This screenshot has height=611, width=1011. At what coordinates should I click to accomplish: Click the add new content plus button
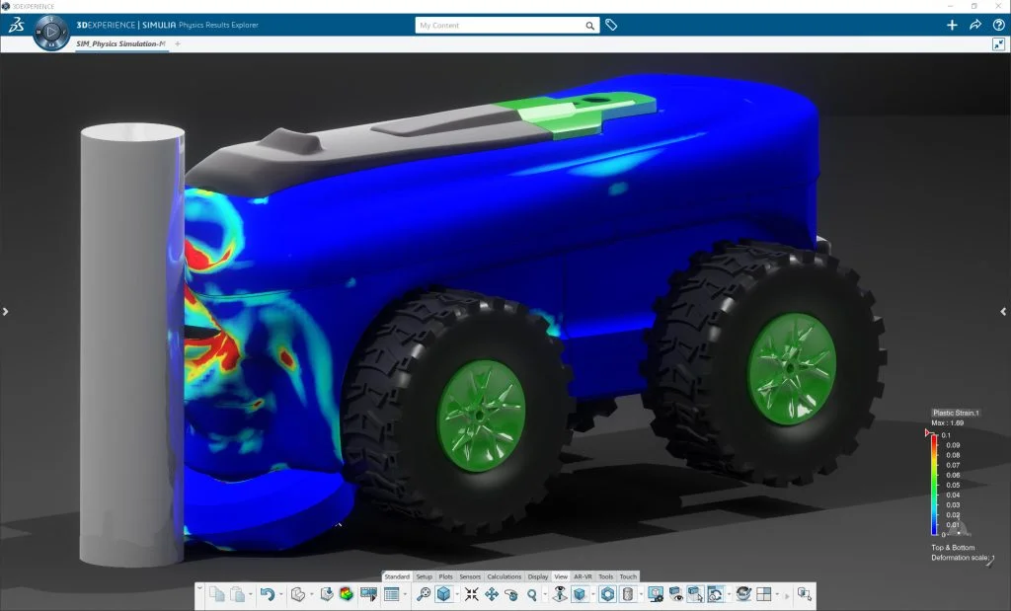coord(951,25)
